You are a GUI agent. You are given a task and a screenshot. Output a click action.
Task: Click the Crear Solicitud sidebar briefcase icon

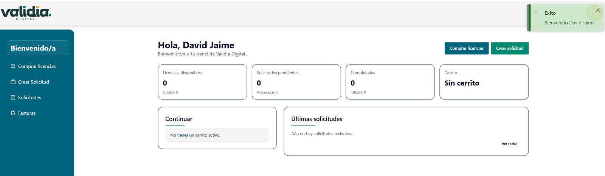[13, 82]
